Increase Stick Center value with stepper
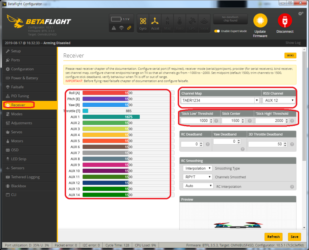Image resolution: width=309 pixels, height=250 pixels. 243,120
